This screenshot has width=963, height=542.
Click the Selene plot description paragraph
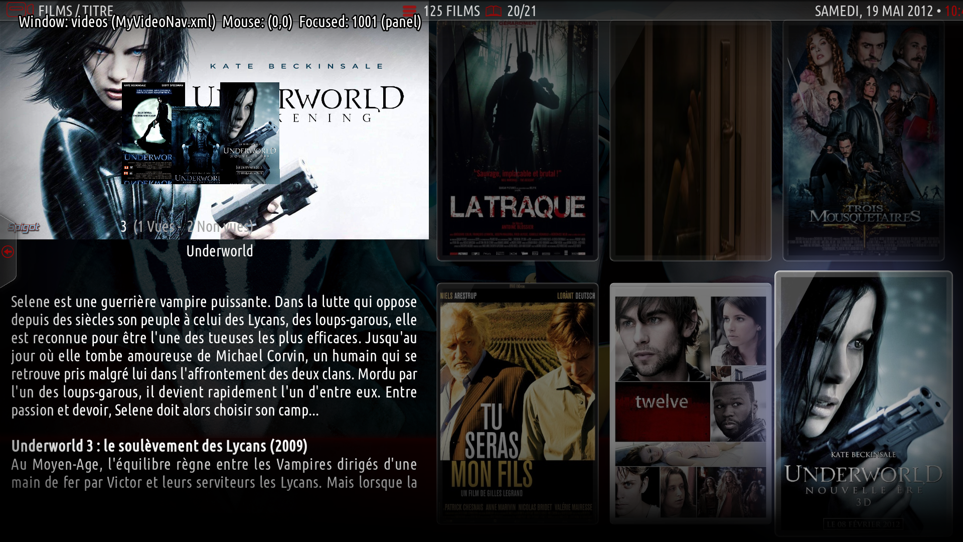coord(214,356)
